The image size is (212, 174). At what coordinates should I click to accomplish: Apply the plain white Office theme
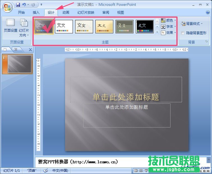tap(64, 27)
